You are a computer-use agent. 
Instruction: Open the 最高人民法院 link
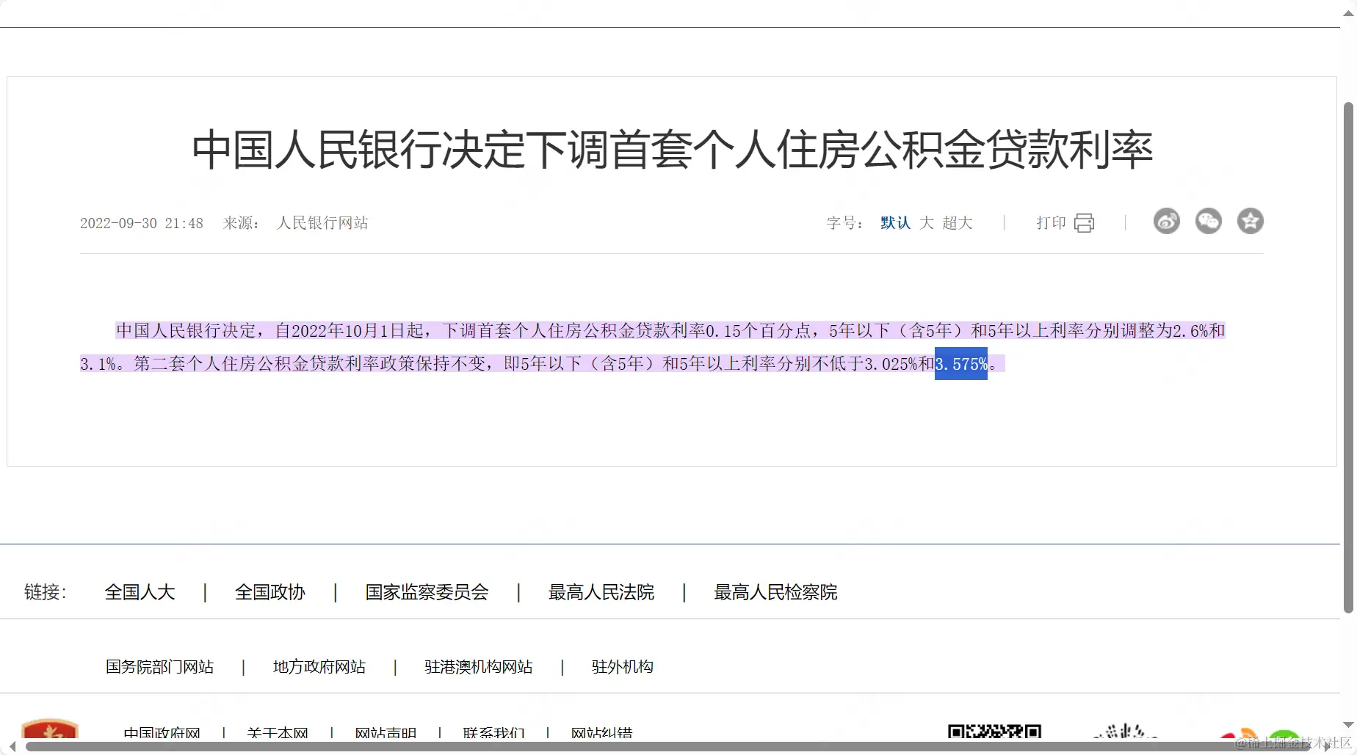click(x=601, y=592)
